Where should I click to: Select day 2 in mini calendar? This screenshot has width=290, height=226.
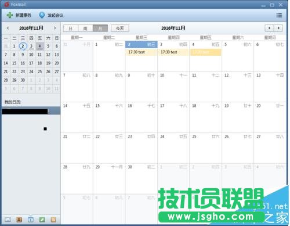(x=23, y=46)
